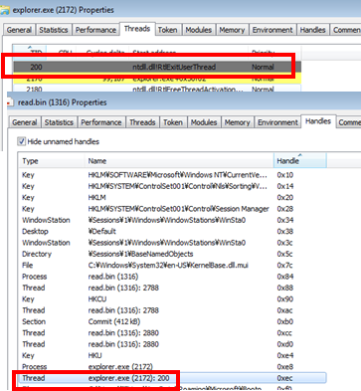The image size is (361, 391).
Task: Select the HKCU key row
Action: point(172,298)
